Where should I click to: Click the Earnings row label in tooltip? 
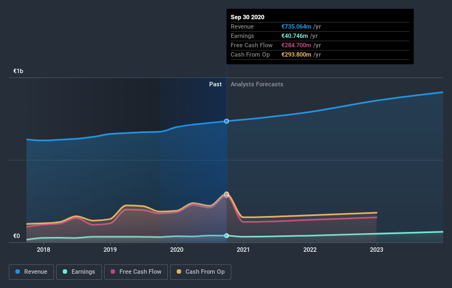(242, 36)
